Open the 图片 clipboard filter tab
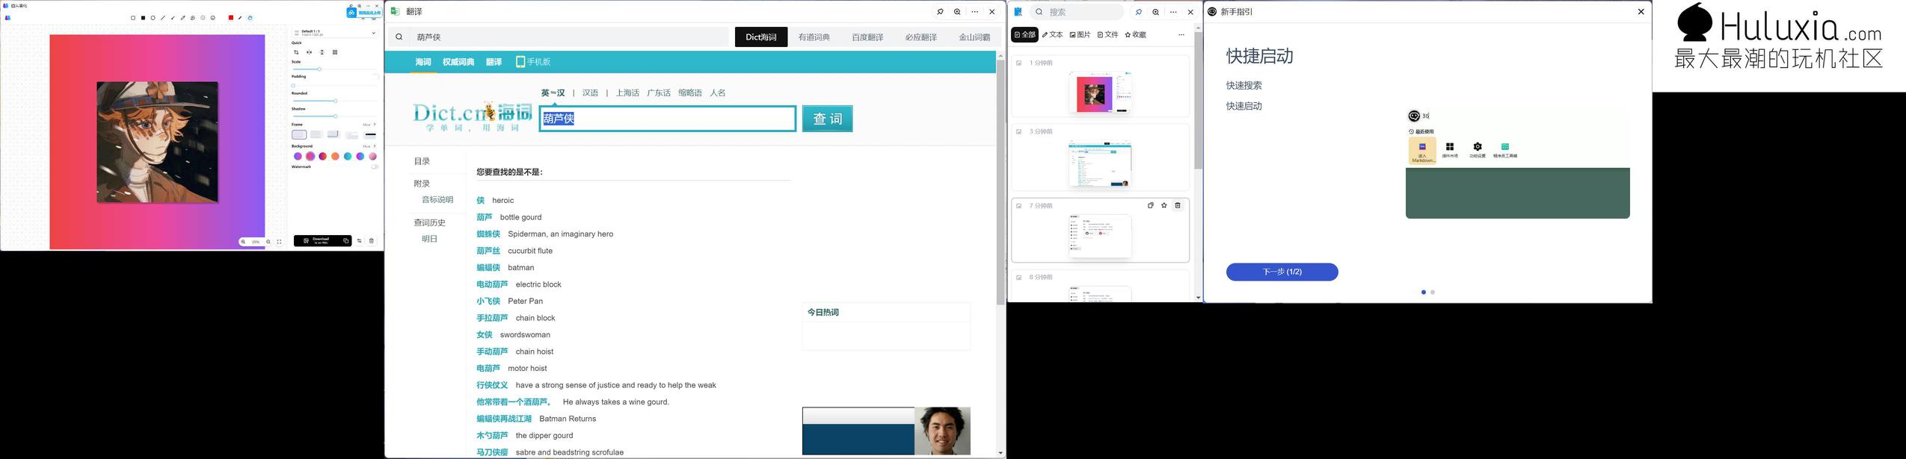 pos(1080,35)
